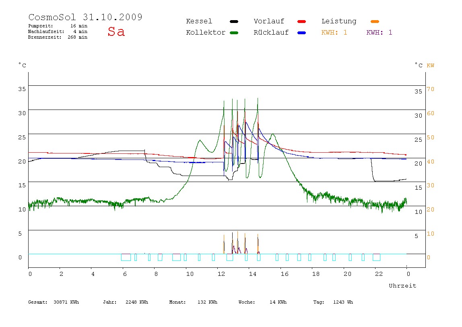Image resolution: width=462 pixels, height=327 pixels.
Task: Click the time axis tick 22
Action: pyautogui.click(x=379, y=274)
